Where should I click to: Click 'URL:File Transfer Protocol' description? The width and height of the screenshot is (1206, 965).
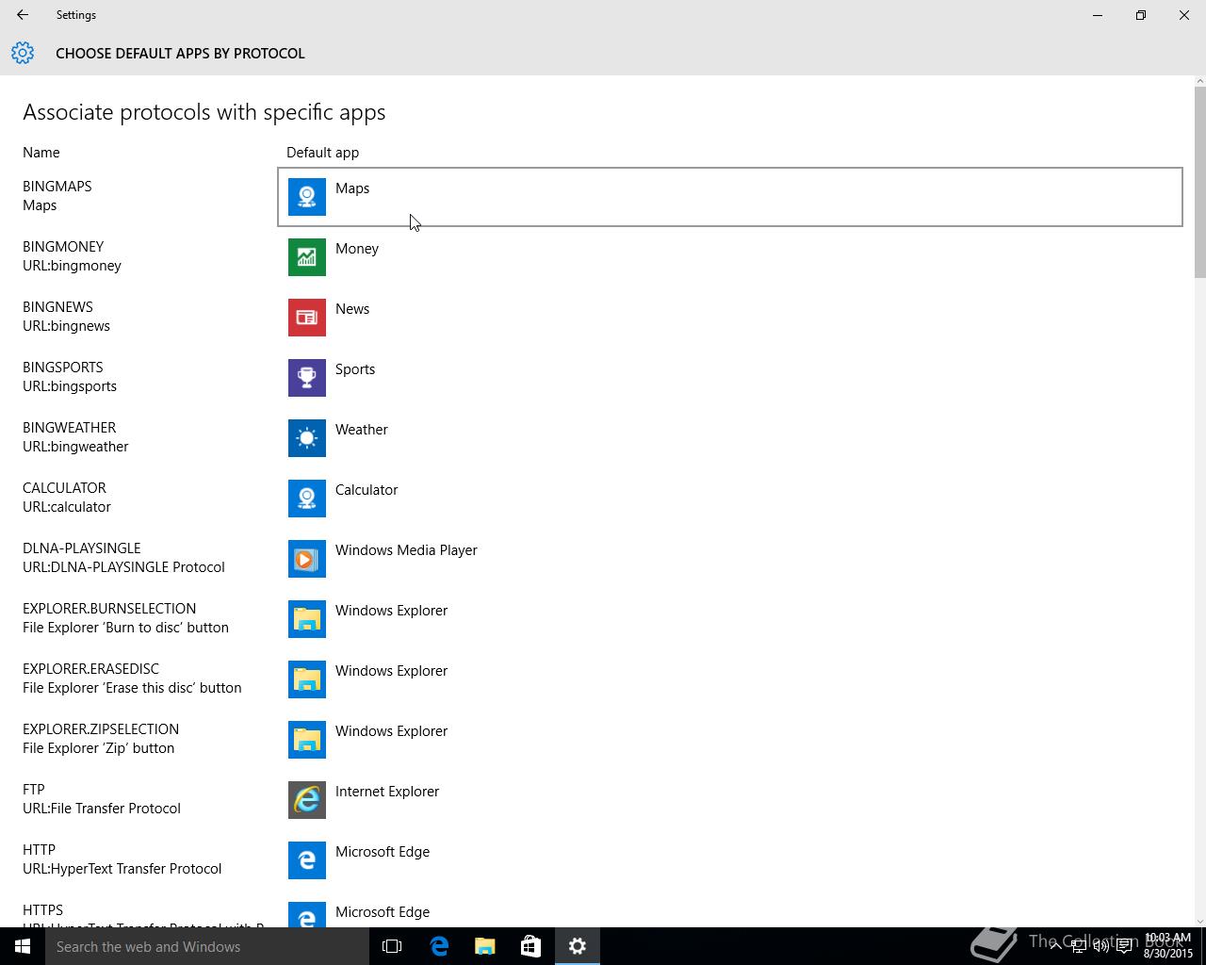tap(102, 809)
